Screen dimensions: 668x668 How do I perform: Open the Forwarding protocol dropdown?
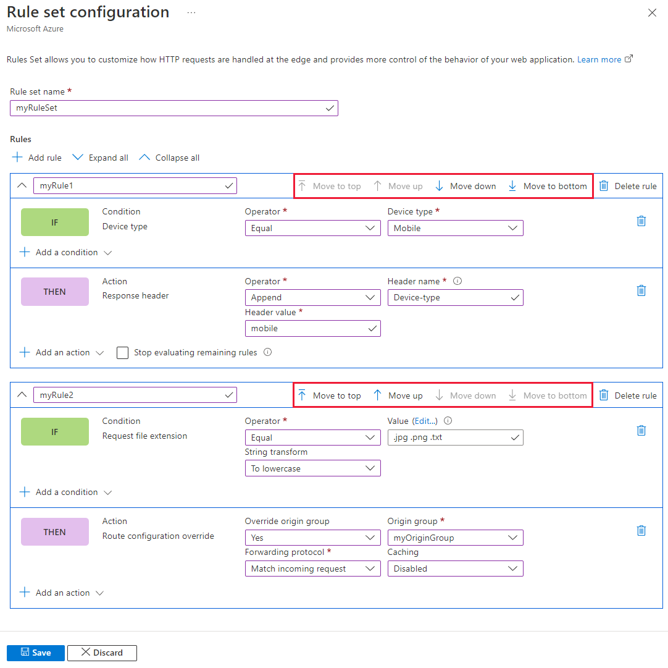click(x=312, y=569)
